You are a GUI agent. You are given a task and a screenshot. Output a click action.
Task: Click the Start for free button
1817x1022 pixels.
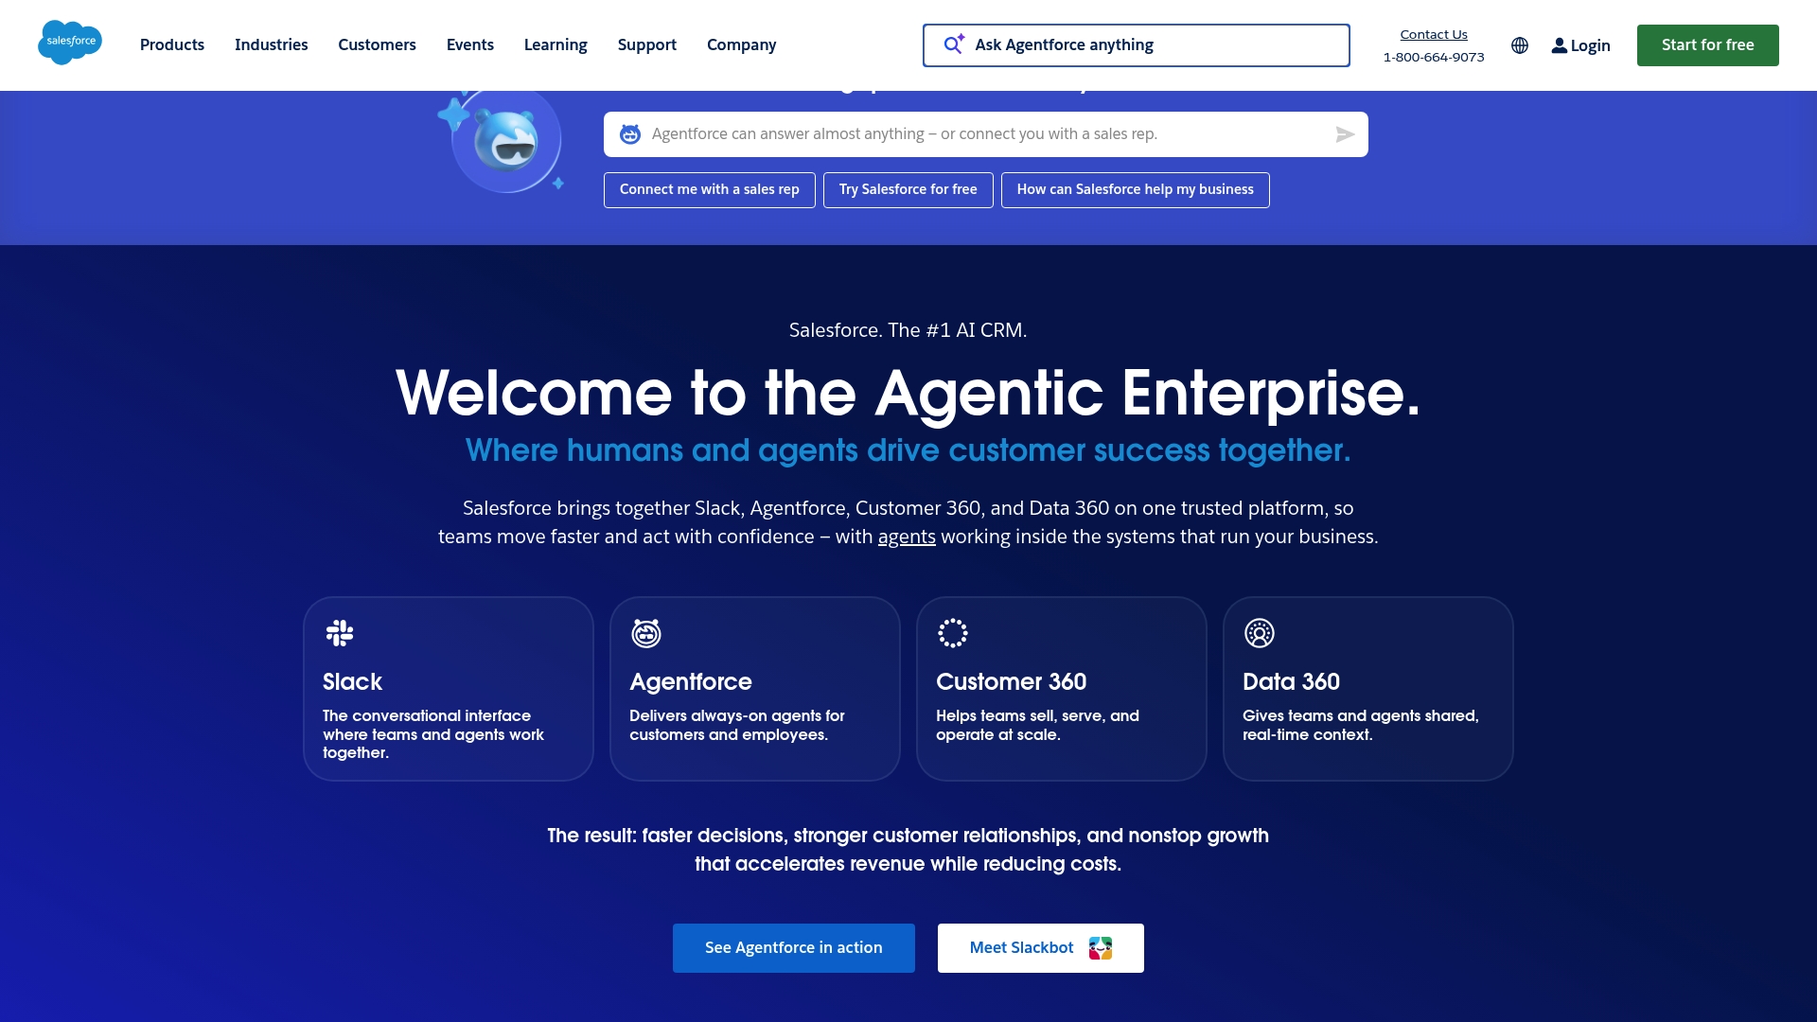click(1708, 45)
